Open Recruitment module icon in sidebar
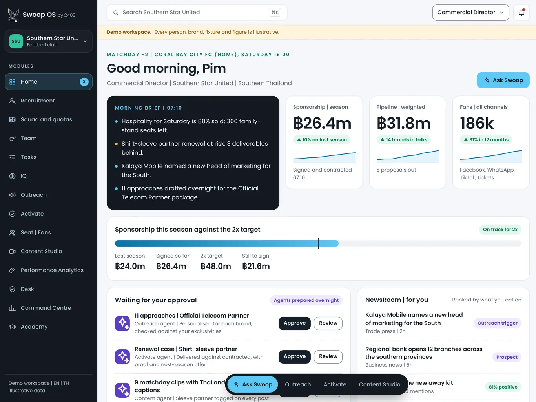536x402 pixels. click(13, 100)
